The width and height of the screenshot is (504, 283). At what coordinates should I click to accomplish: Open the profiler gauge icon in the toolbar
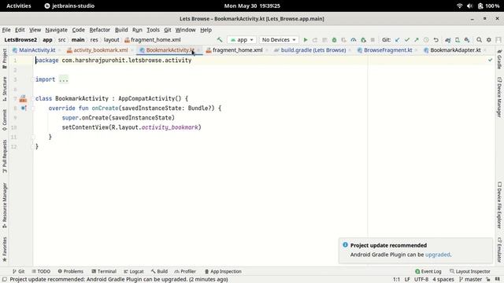point(354,40)
